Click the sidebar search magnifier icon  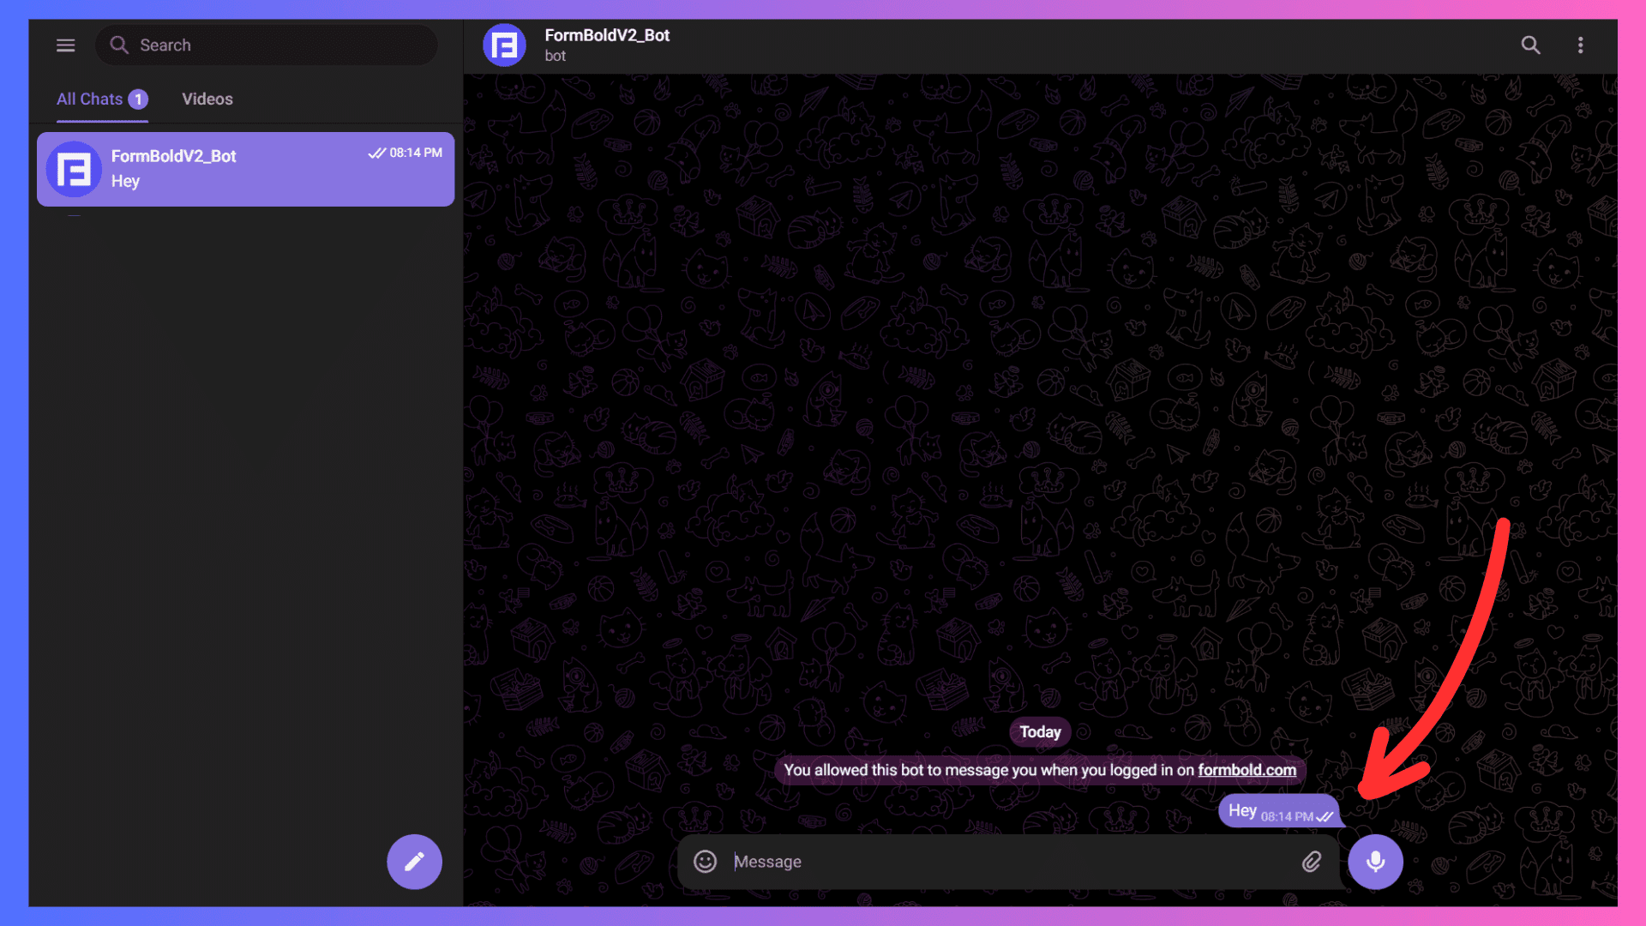tap(119, 45)
